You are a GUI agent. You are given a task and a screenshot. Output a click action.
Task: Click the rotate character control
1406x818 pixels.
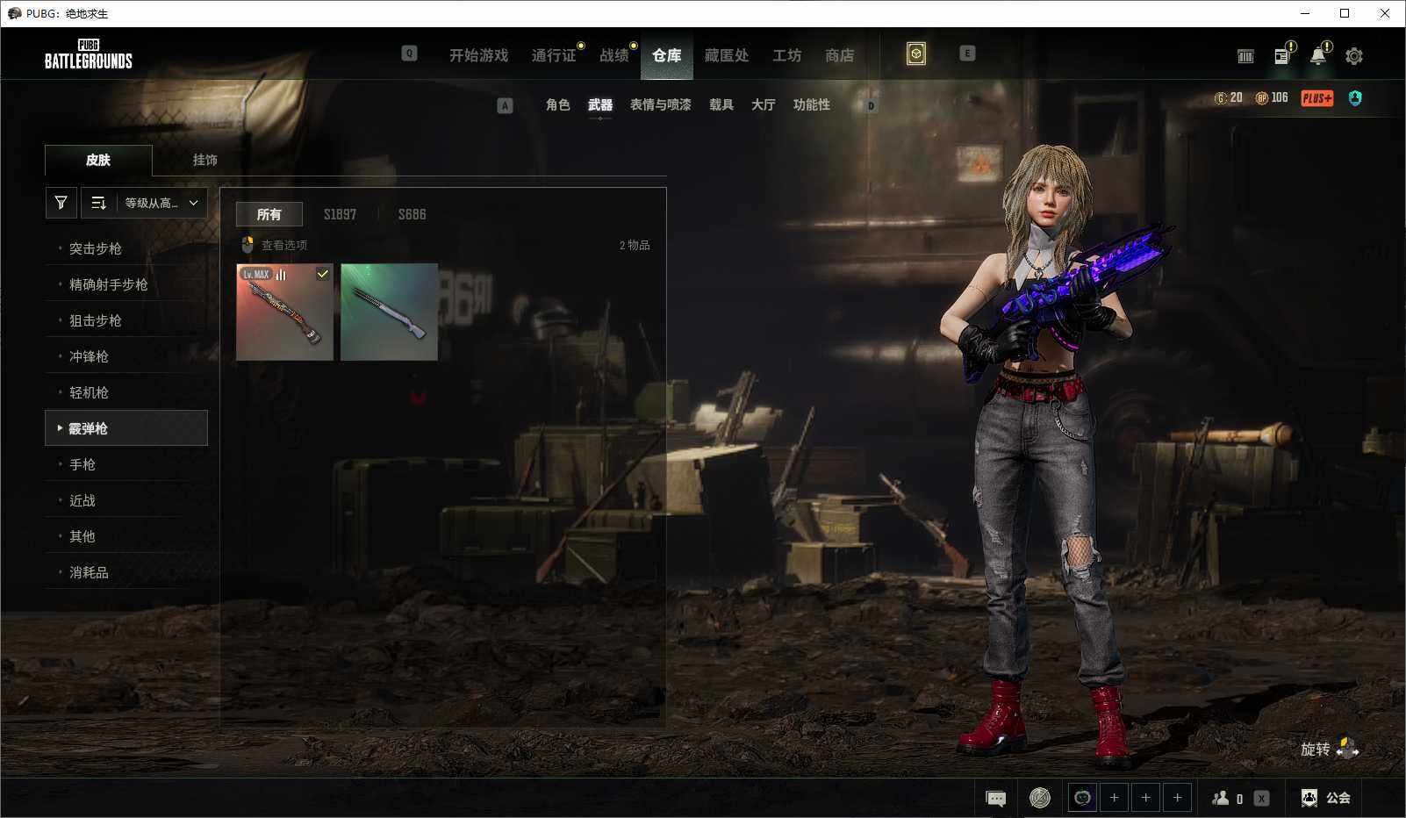(1331, 749)
